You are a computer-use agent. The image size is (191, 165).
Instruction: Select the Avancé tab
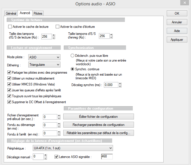click(x=25, y=13)
